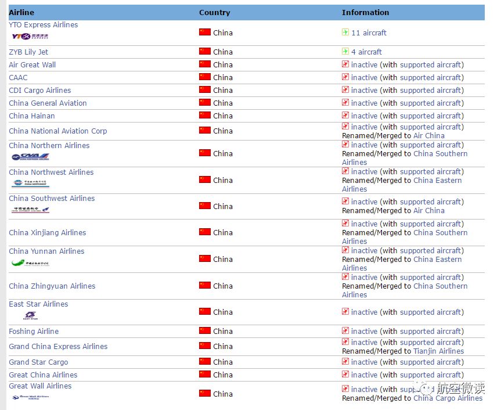The image size is (501, 410).
Task: Click the East Star Airlines logo
Action: (x=30, y=315)
